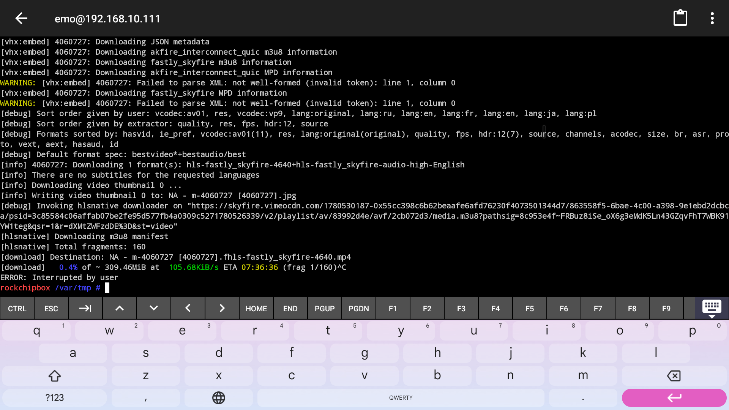This screenshot has height=410, width=729.
Task: Tap the m key
Action: click(583, 375)
